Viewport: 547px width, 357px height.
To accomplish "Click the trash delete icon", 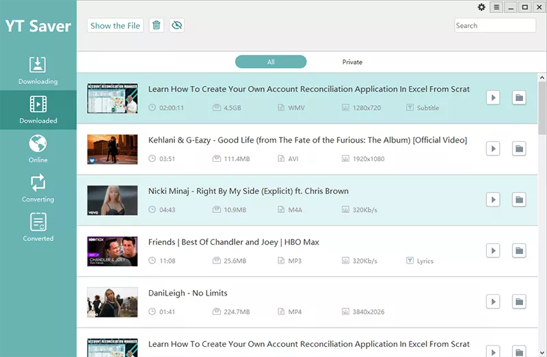I will tap(157, 25).
